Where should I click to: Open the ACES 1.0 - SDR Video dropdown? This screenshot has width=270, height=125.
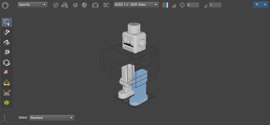coord(136,5)
